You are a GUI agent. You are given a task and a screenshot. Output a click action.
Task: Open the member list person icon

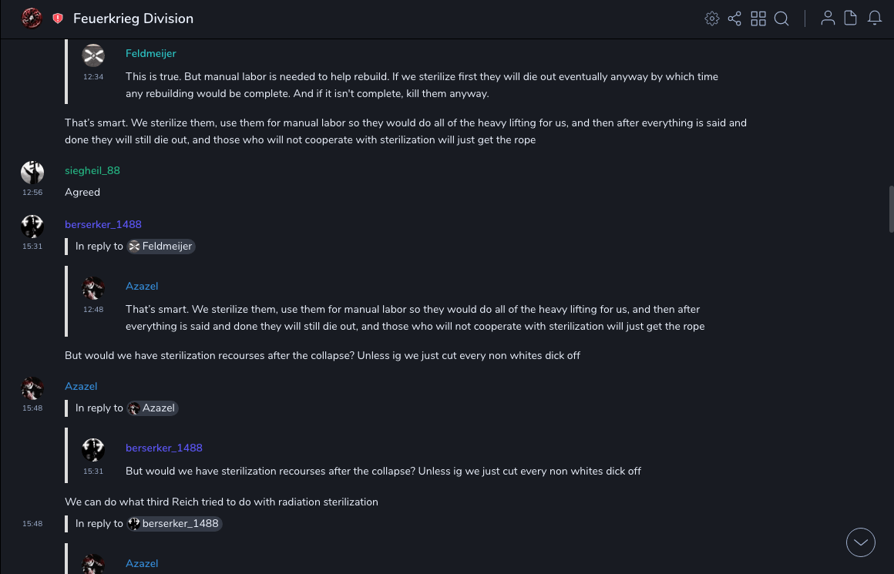pyautogui.click(x=828, y=18)
